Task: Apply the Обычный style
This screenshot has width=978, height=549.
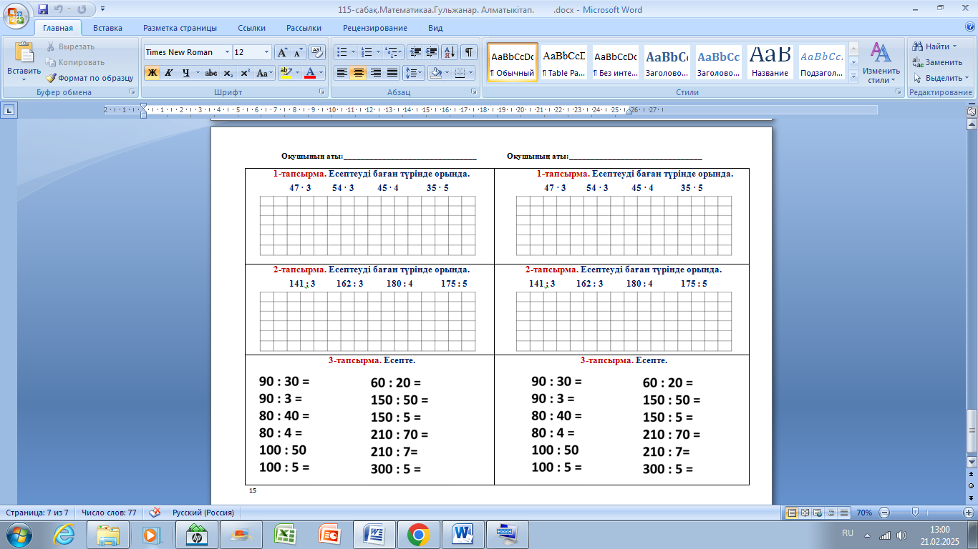Action: [513, 62]
